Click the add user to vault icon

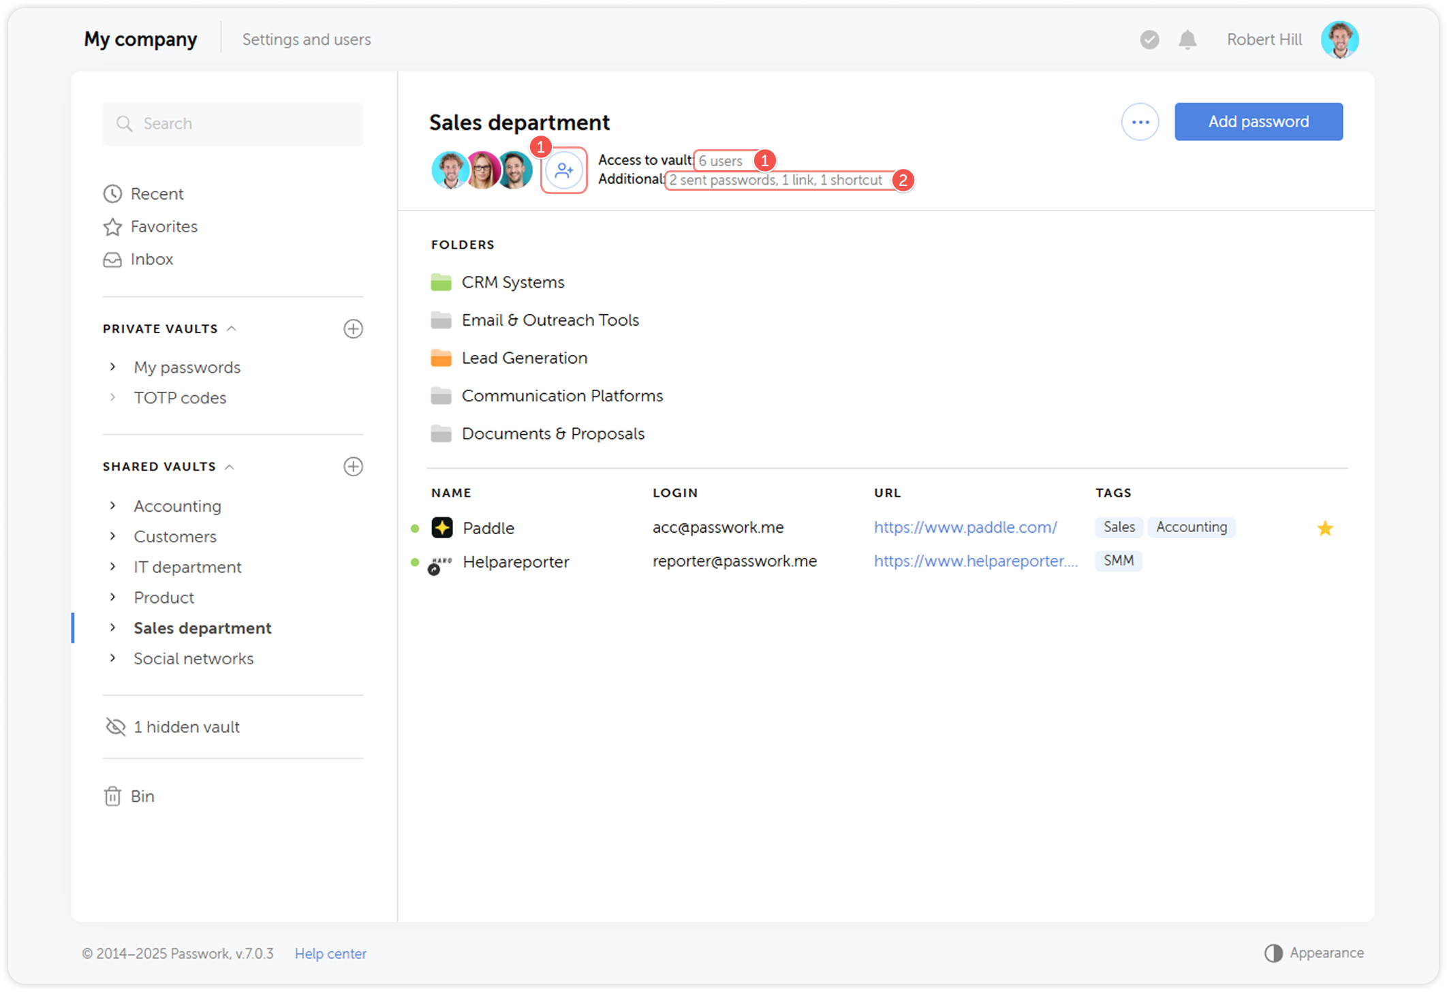click(564, 170)
